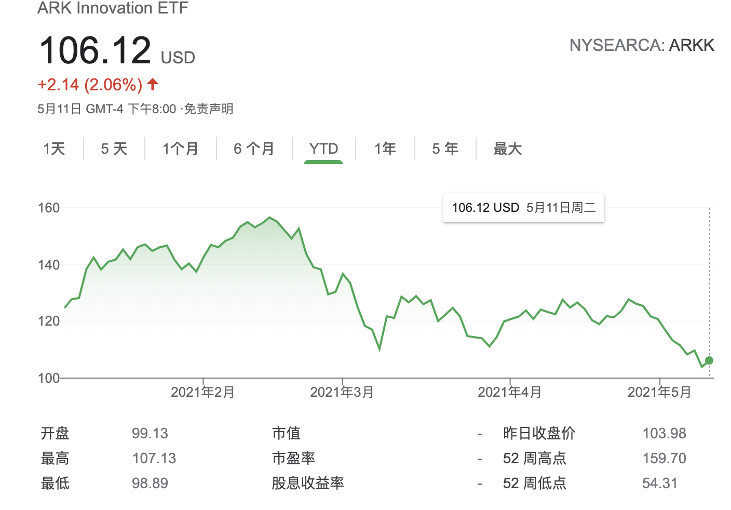The width and height of the screenshot is (731, 510).
Task: Click the green data point on chart
Action: (709, 360)
